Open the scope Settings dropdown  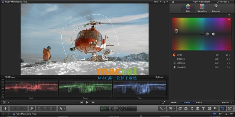pyautogui.click(x=161, y=77)
